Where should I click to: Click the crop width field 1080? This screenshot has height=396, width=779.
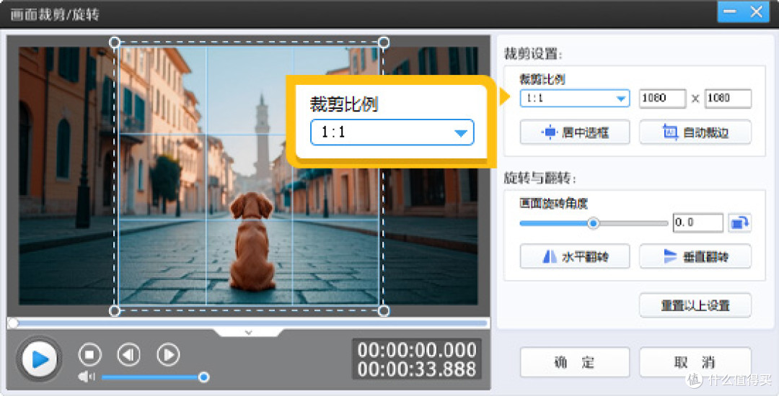[662, 98]
